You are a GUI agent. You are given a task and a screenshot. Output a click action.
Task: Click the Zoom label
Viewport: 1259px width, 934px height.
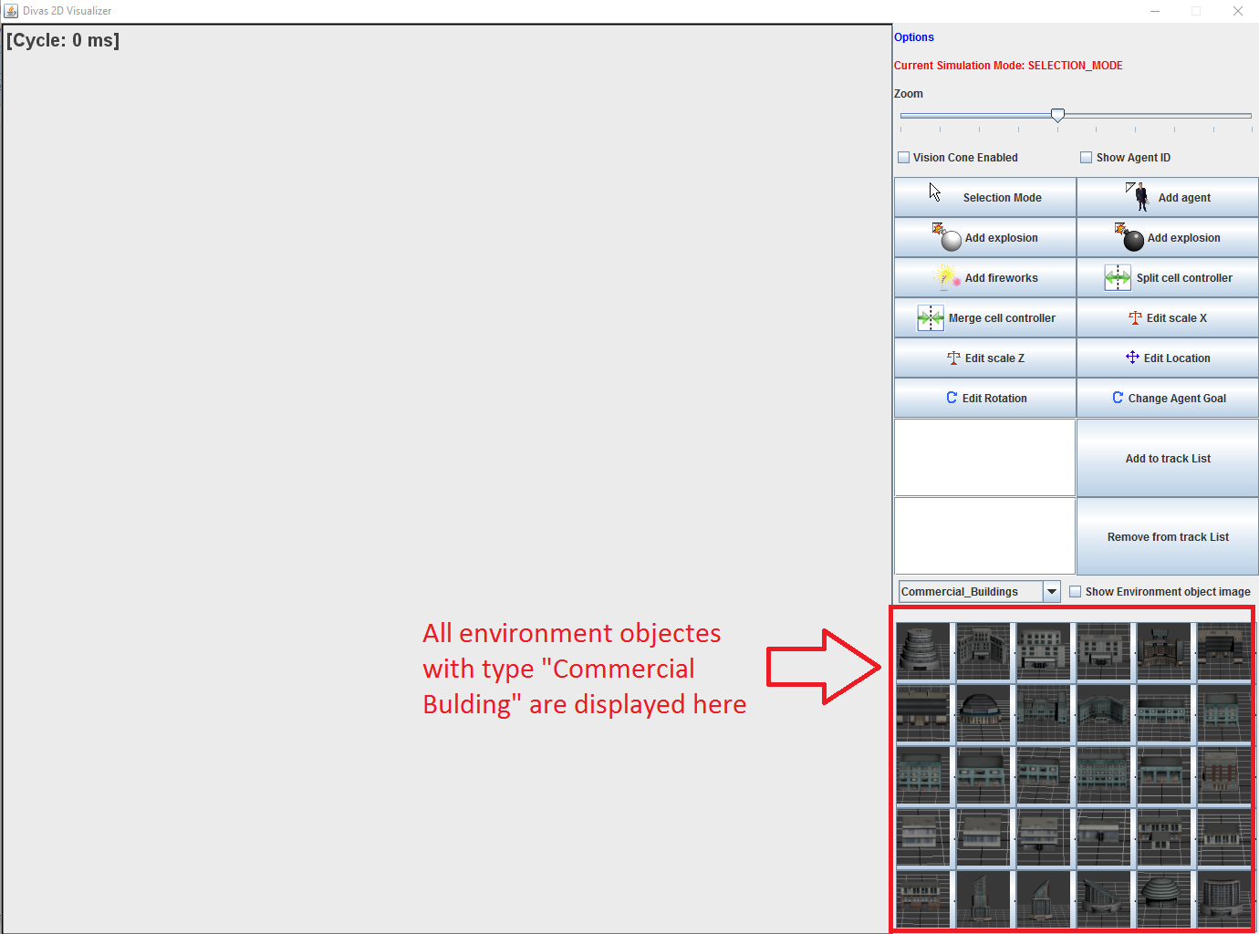[x=909, y=94]
